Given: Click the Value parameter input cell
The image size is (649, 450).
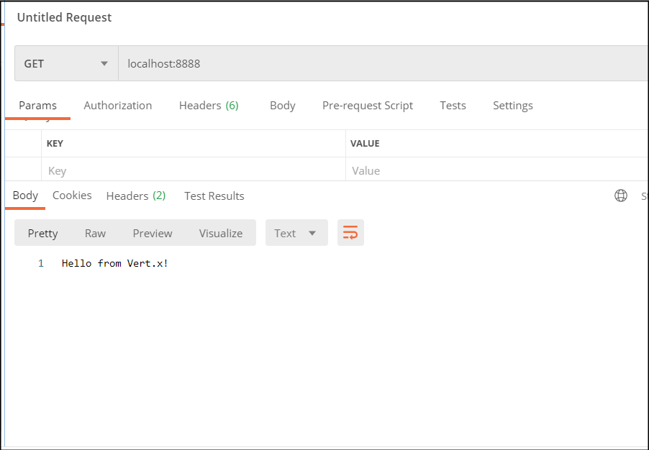Looking at the screenshot, I should pyautogui.click(x=496, y=170).
